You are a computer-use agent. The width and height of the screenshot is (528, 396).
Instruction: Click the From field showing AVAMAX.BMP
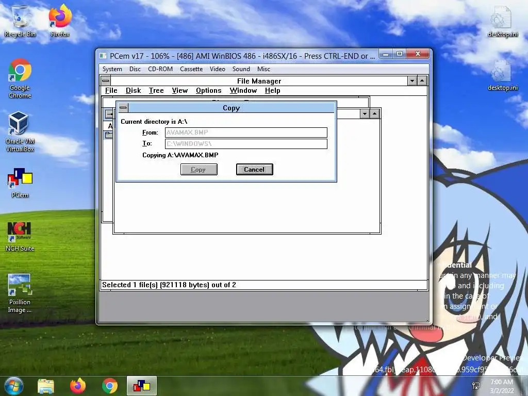point(246,133)
